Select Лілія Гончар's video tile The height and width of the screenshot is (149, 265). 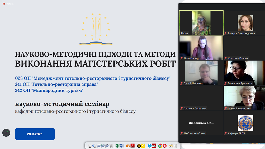pos(201,48)
